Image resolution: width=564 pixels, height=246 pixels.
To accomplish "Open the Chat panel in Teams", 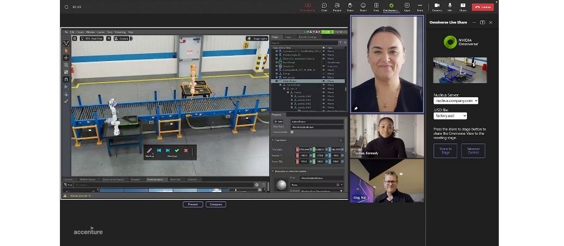I will [324, 6].
